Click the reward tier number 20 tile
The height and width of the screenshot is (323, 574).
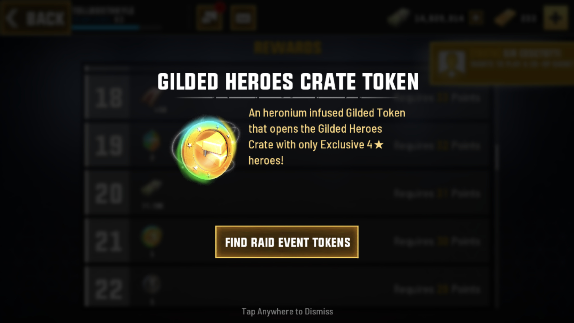coord(108,193)
